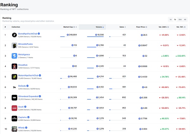Click the MineablePunks collection avatar
The height and width of the screenshot is (134, 190).
pyautogui.click(x=14, y=45)
